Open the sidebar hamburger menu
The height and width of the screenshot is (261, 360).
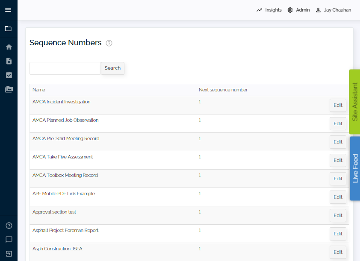[9, 10]
